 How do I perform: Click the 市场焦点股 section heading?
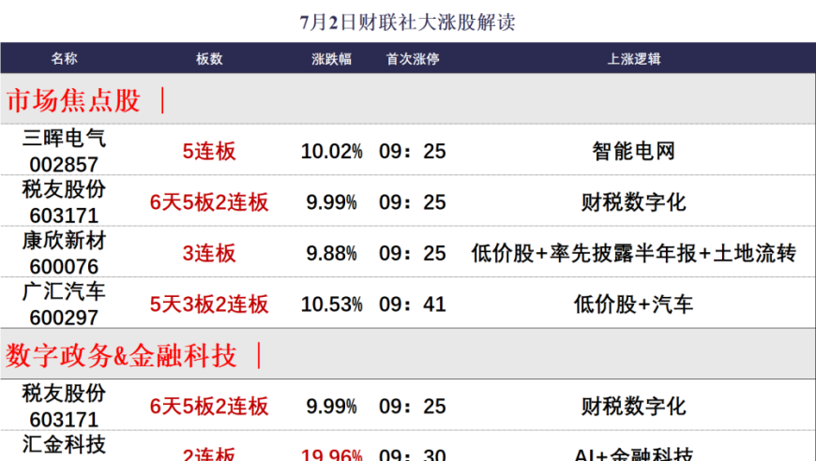[x=73, y=99]
